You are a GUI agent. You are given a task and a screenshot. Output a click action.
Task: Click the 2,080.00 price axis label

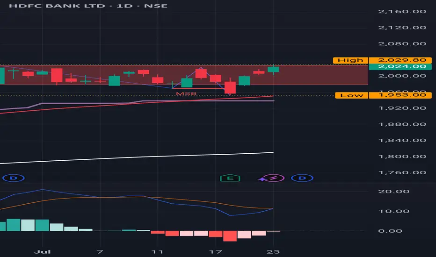point(402,43)
